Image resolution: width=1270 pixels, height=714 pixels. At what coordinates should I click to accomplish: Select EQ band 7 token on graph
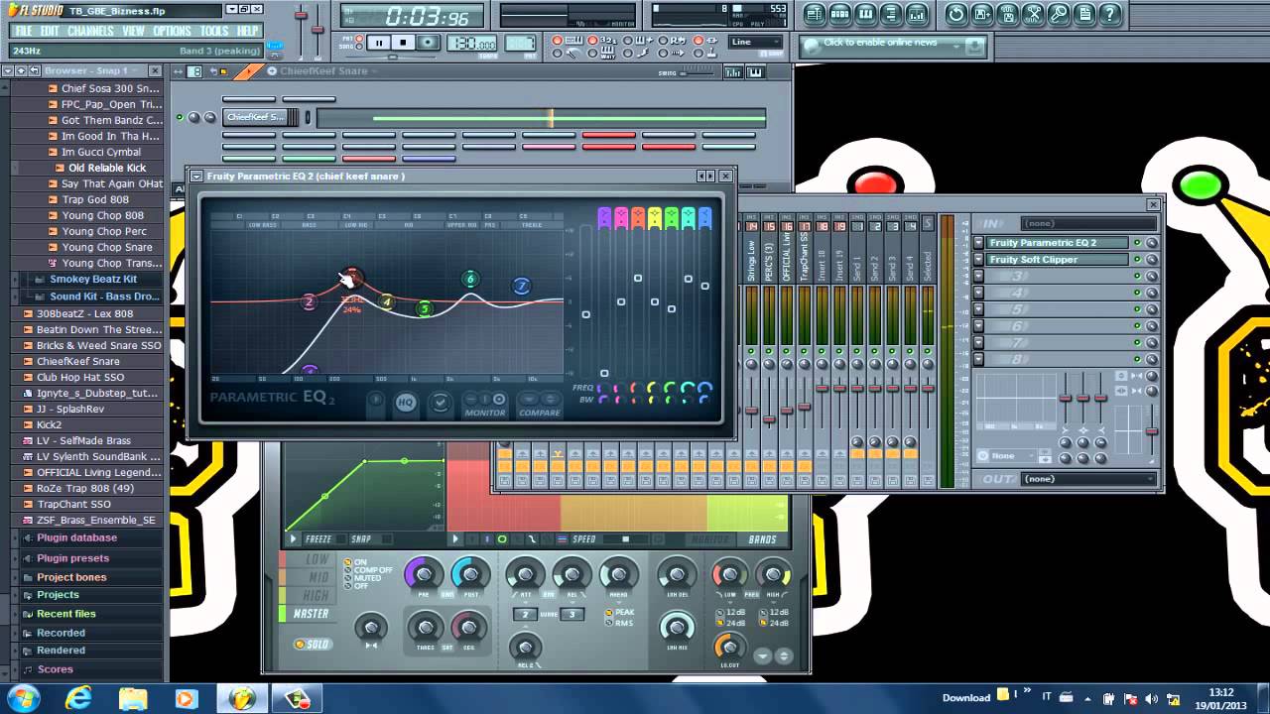(522, 287)
